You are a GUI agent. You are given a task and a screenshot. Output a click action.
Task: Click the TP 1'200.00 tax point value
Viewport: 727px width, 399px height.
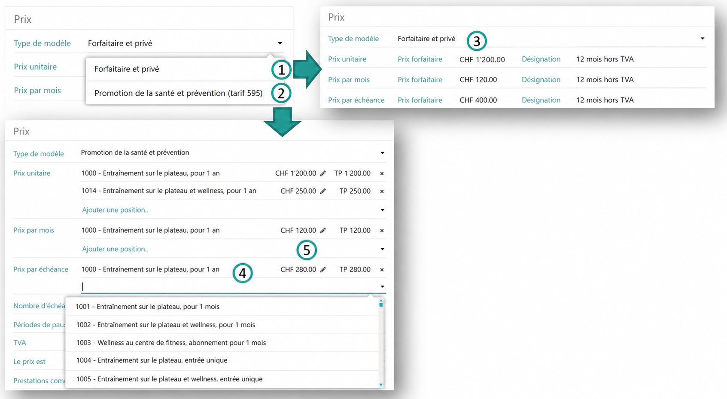coord(353,174)
